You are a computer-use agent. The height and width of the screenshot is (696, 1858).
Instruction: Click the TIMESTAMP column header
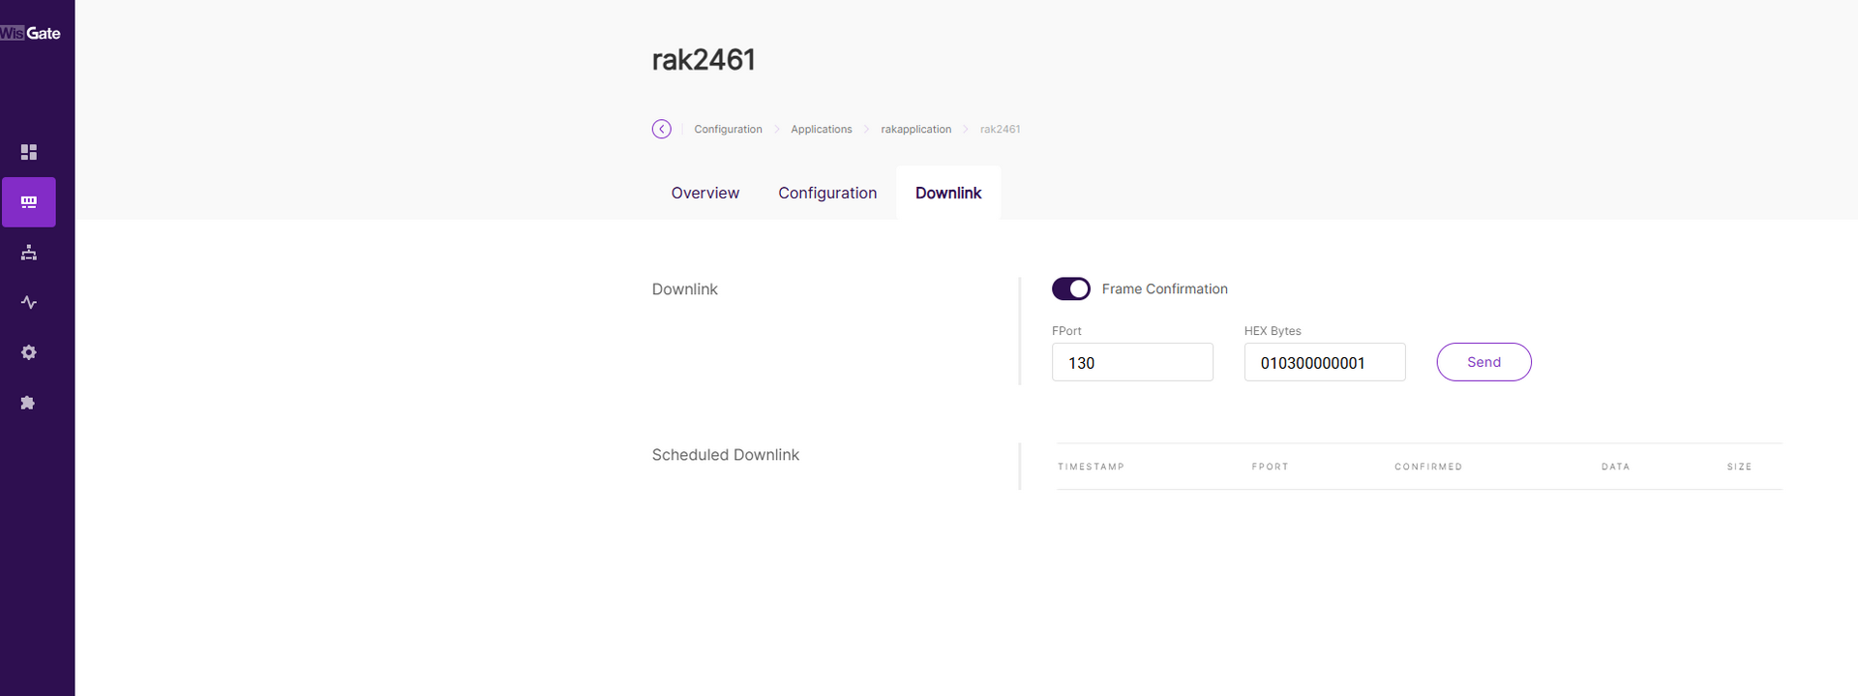(1091, 467)
